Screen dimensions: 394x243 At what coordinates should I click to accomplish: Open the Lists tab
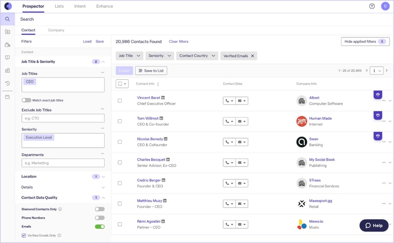[59, 6]
